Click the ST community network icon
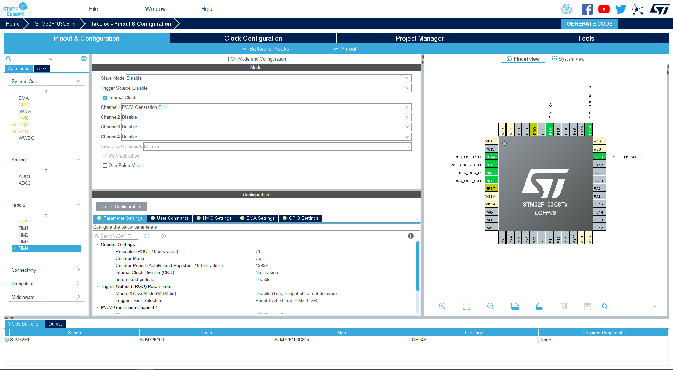The image size is (673, 370). (x=638, y=9)
